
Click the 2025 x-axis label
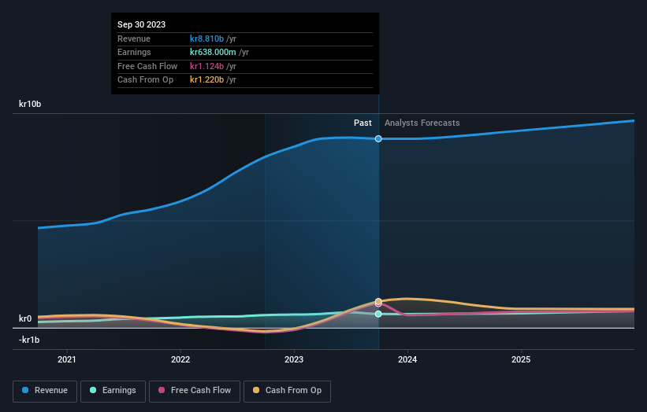[x=521, y=359]
